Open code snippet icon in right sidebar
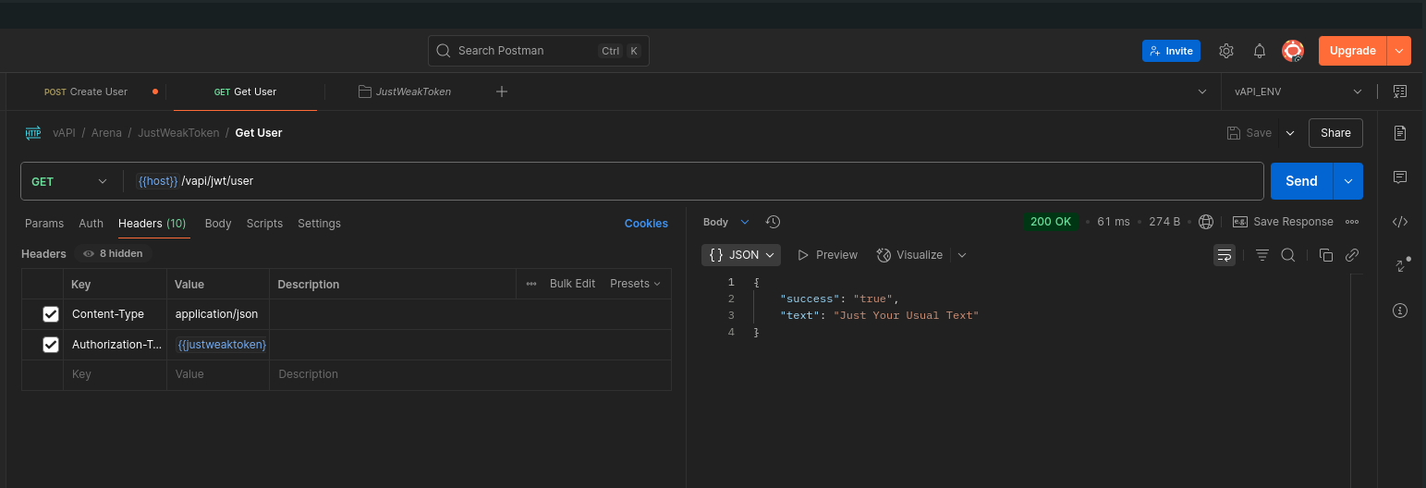The width and height of the screenshot is (1426, 488). [x=1400, y=221]
